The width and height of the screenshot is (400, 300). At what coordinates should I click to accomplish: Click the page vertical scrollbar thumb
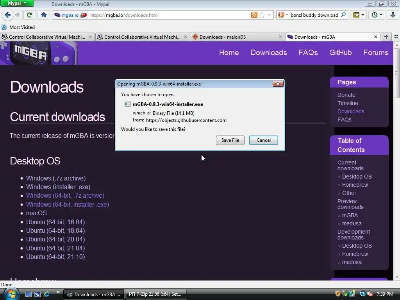pos(396,73)
